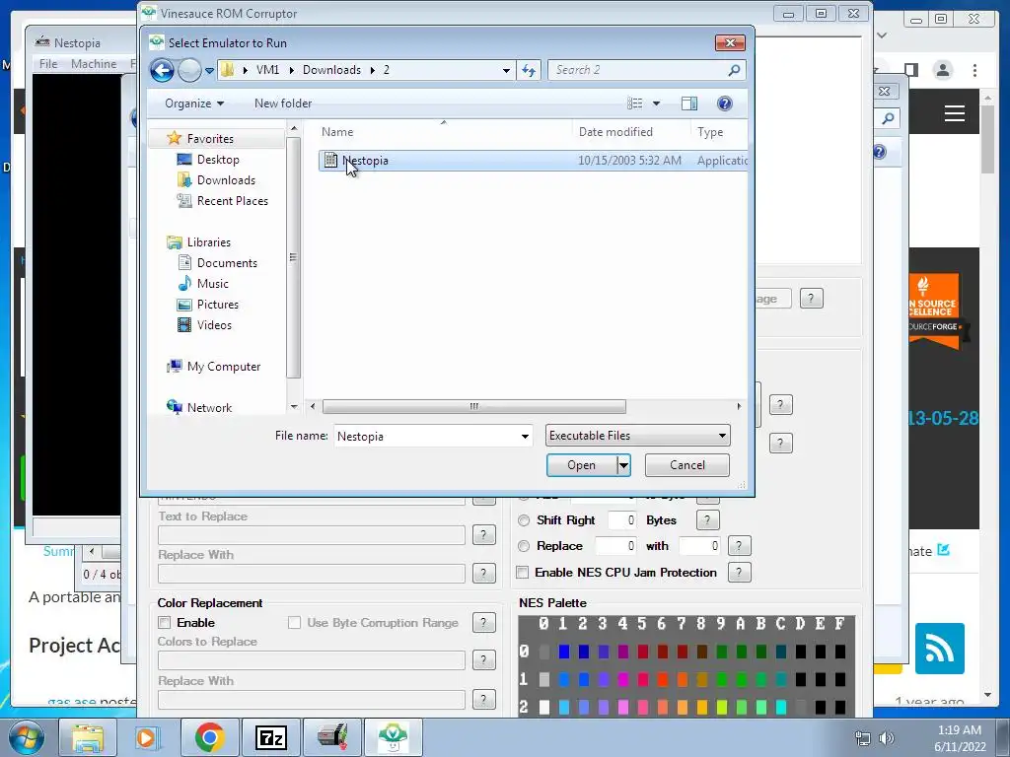Viewport: 1010px width, 757px height.
Task: Open recent locations arrow beside Forward
Action: [x=209, y=71]
